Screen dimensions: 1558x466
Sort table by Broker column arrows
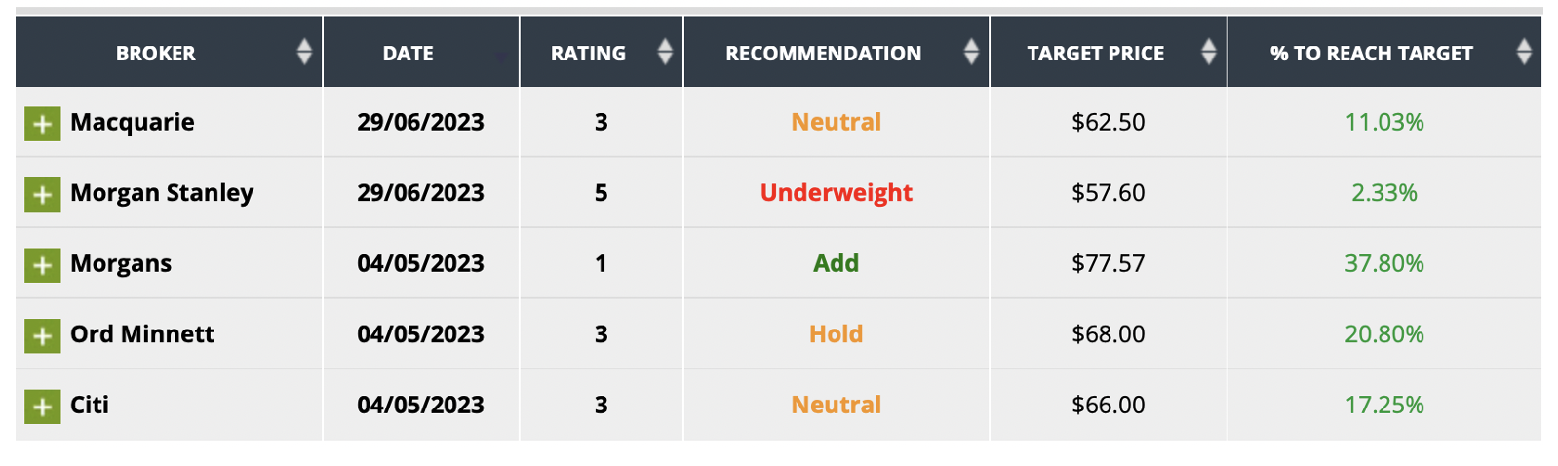[304, 53]
